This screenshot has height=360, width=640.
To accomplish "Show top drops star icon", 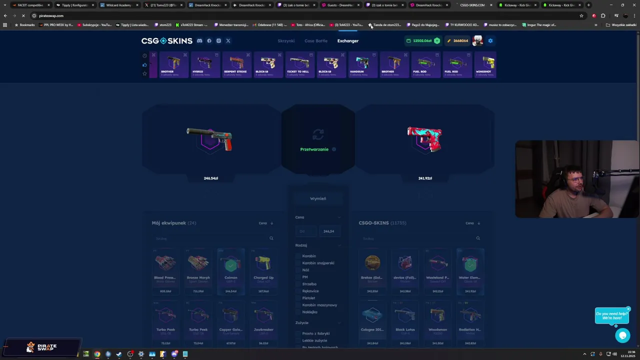I will [x=144, y=73].
